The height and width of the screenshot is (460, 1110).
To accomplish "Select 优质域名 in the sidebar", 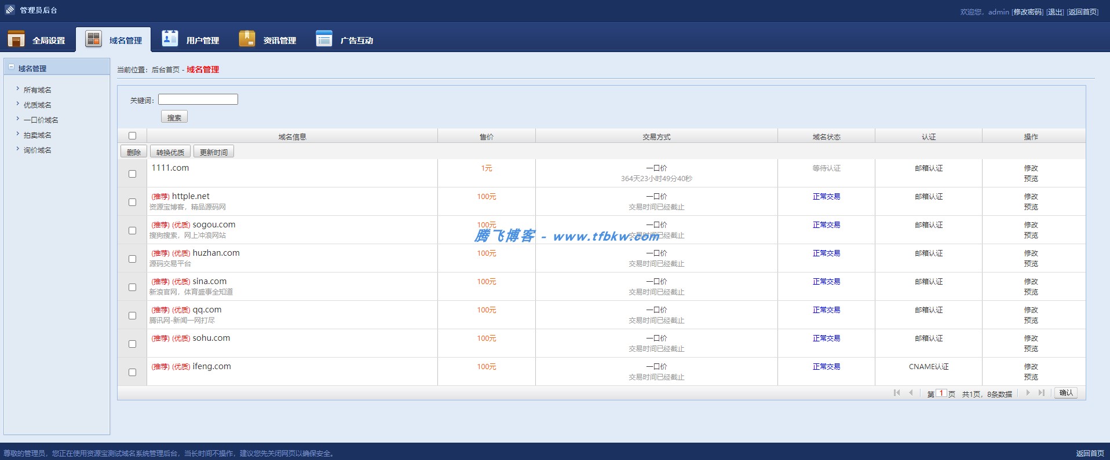I will (38, 105).
